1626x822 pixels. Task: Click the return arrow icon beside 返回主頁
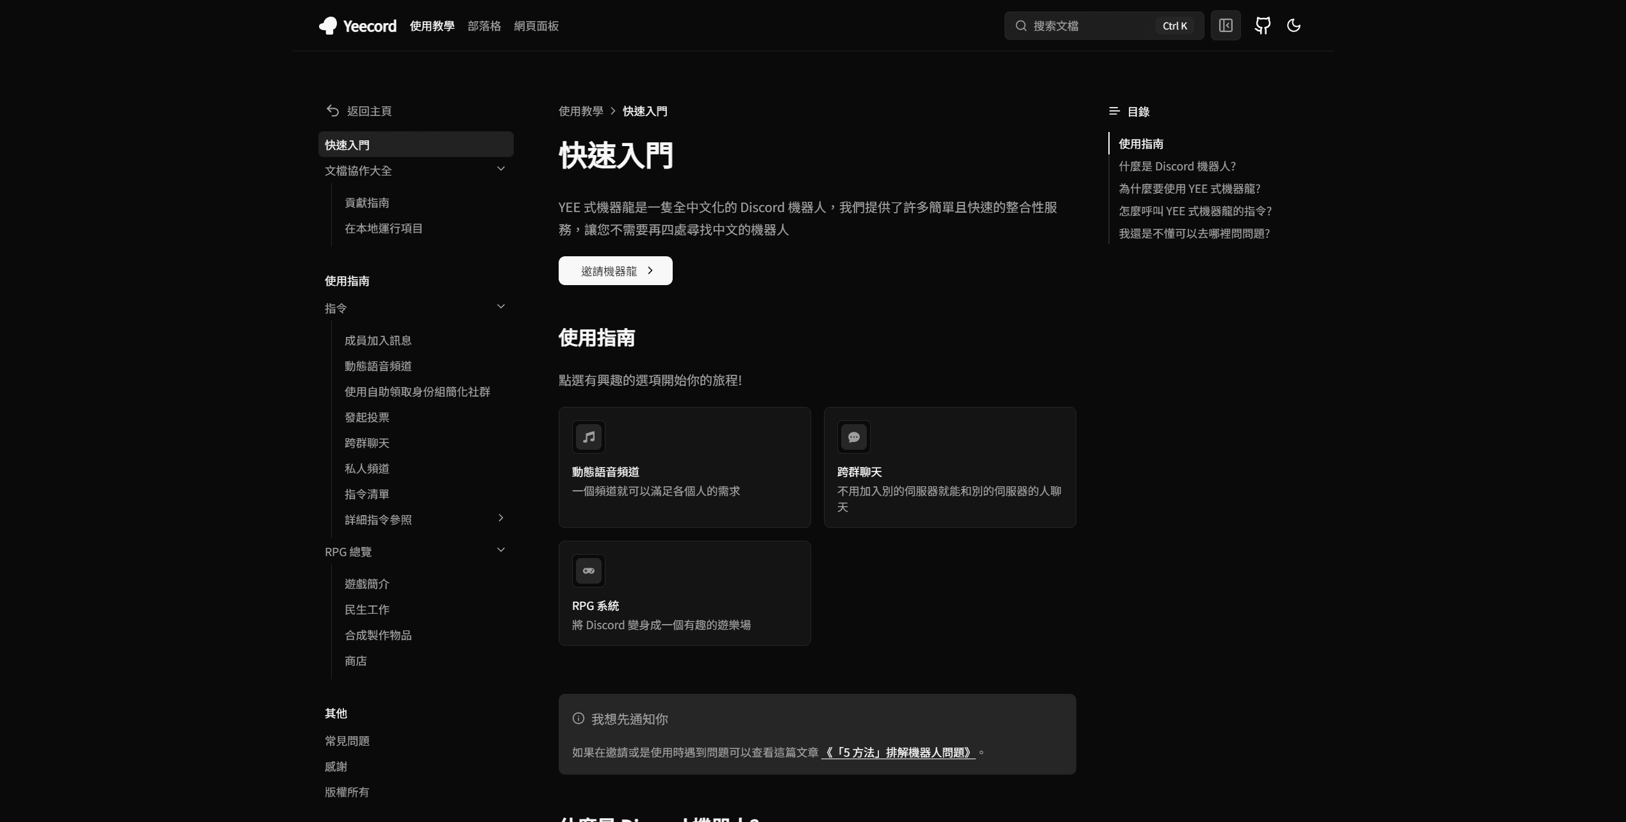[333, 111]
